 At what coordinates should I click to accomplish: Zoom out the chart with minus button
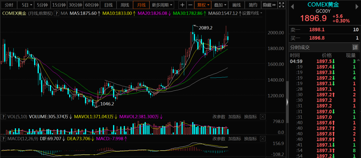point(190,5)
